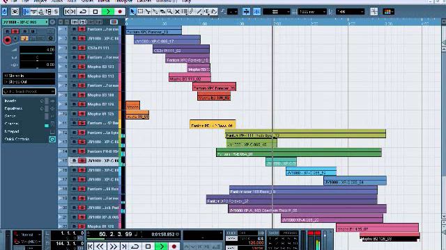Screen dimensions: 446x250
Task: Solo track 20 JV1080 Jck Pad
Action: [x=82, y=208]
